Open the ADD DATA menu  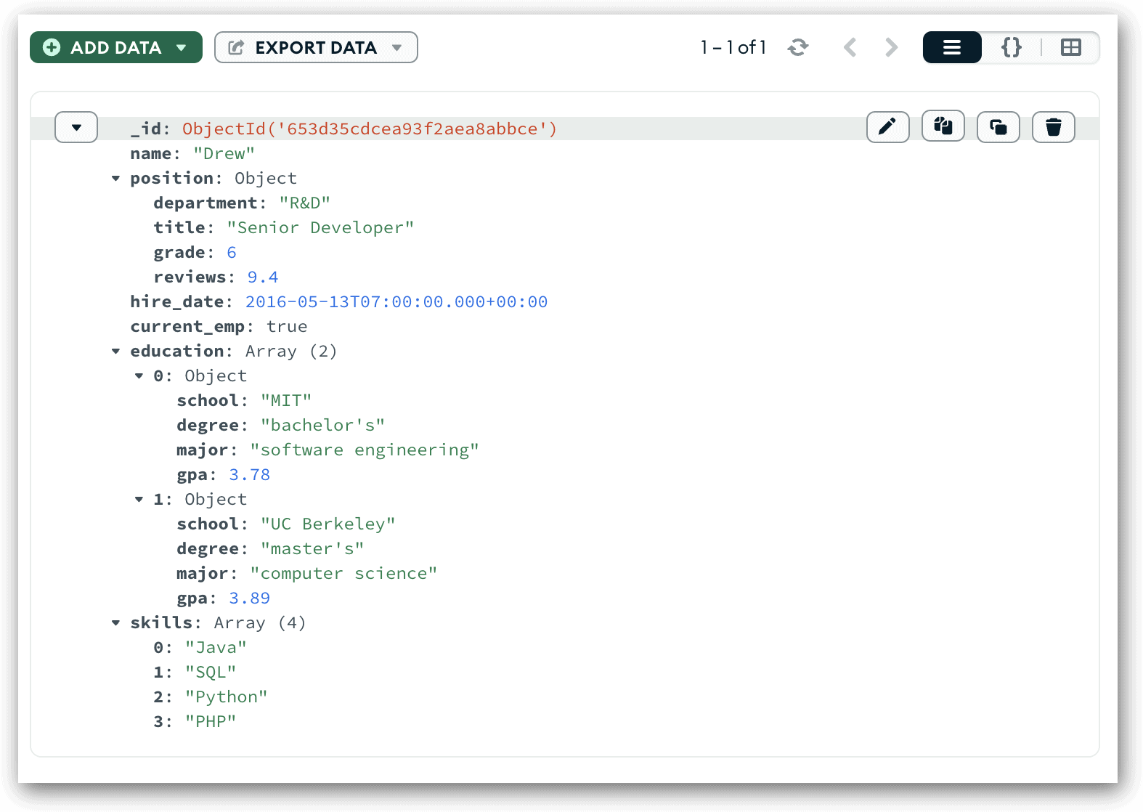coord(116,47)
